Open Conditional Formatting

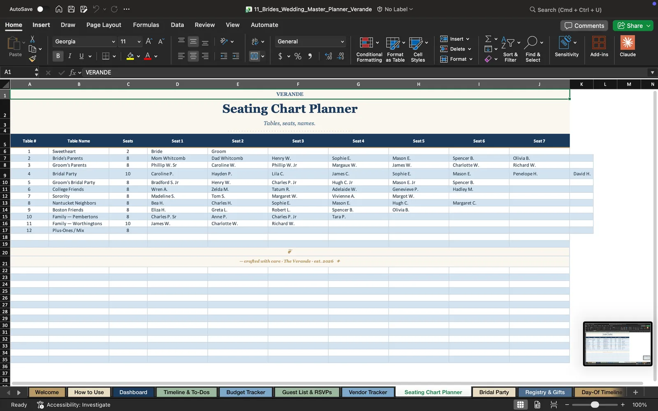[x=369, y=49]
